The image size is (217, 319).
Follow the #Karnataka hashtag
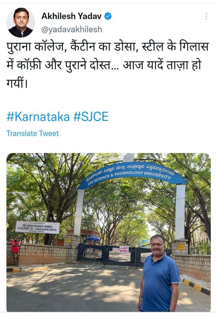(38, 117)
